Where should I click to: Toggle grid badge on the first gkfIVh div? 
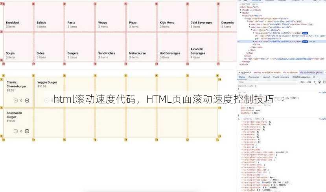(x=305, y=33)
